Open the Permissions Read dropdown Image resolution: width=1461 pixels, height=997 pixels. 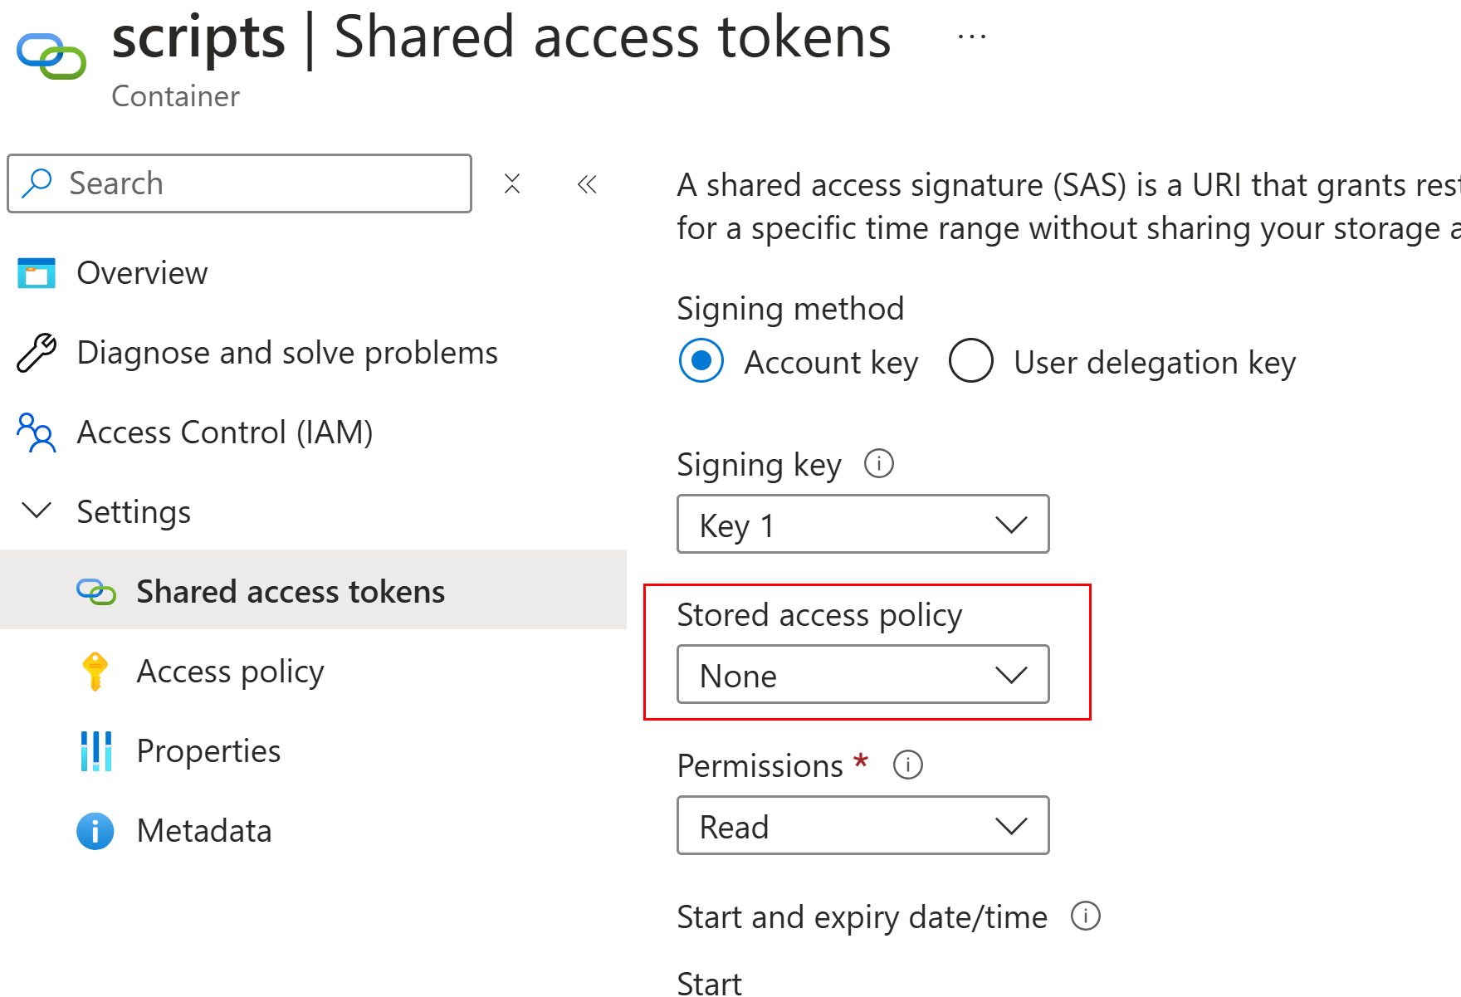863,825
